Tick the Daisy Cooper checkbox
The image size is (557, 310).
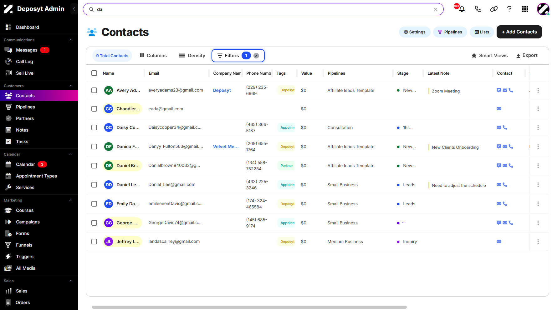pyautogui.click(x=94, y=127)
